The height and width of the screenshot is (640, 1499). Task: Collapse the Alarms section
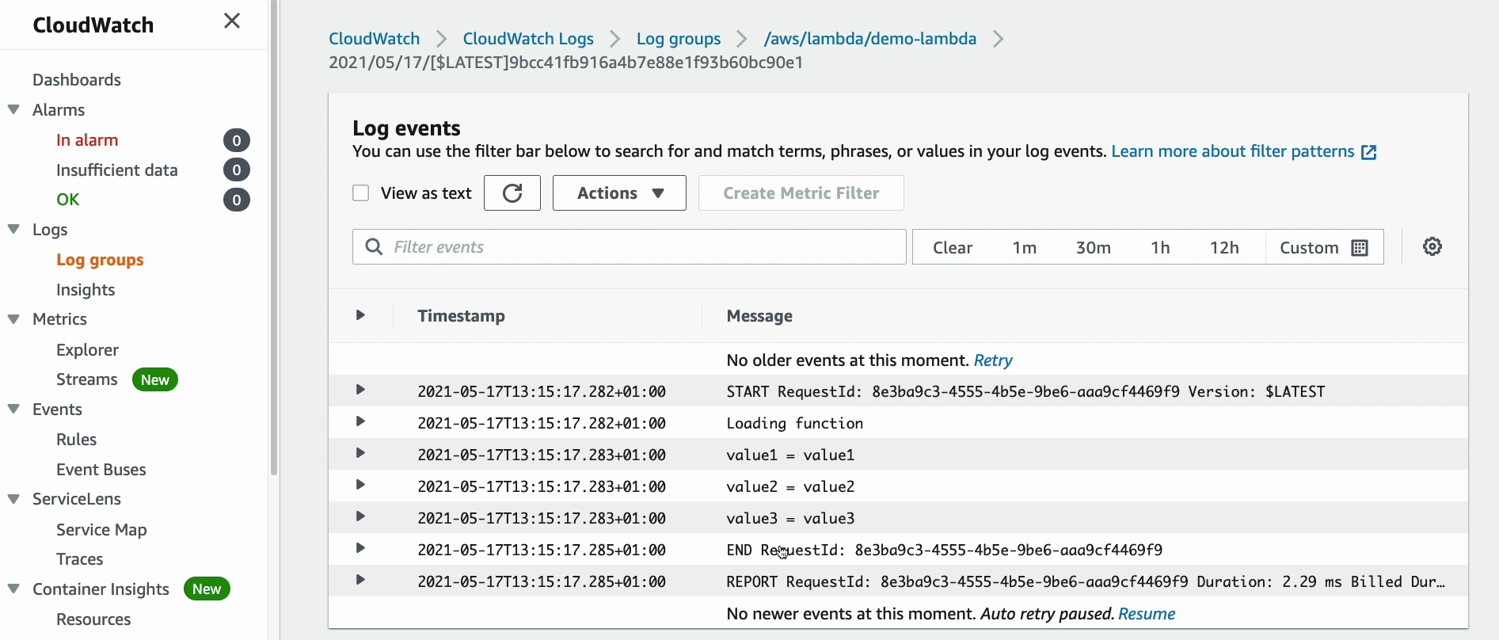tap(13, 110)
